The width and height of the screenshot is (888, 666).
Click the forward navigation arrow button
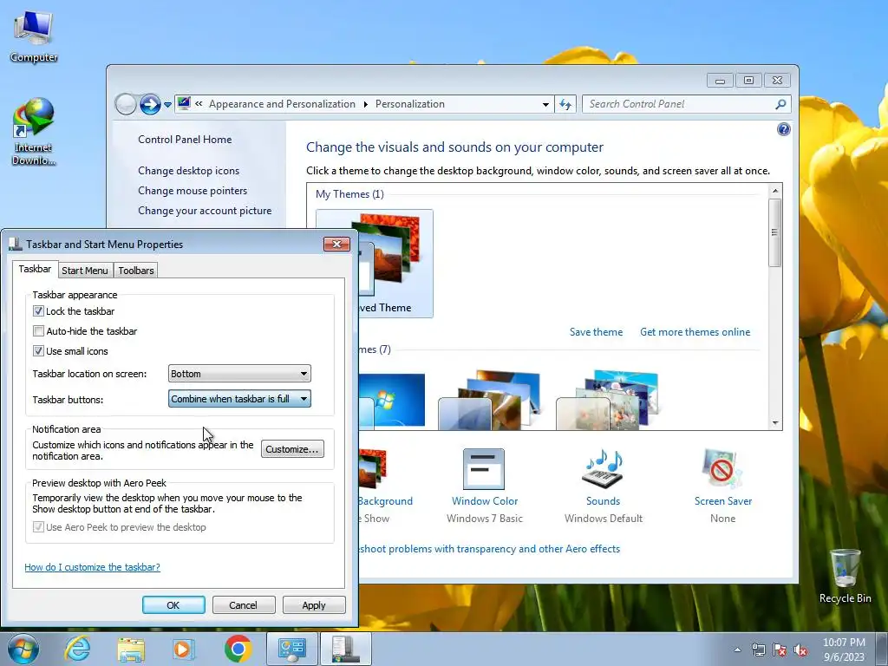(x=150, y=104)
